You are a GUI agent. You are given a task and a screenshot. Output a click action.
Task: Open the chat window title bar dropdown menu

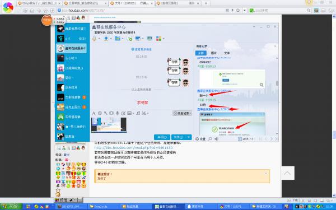click(x=254, y=26)
